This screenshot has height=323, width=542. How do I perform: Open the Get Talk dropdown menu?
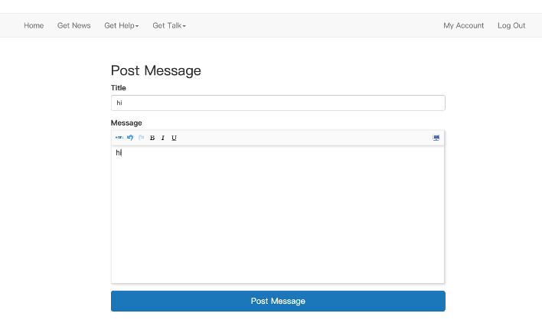click(168, 25)
